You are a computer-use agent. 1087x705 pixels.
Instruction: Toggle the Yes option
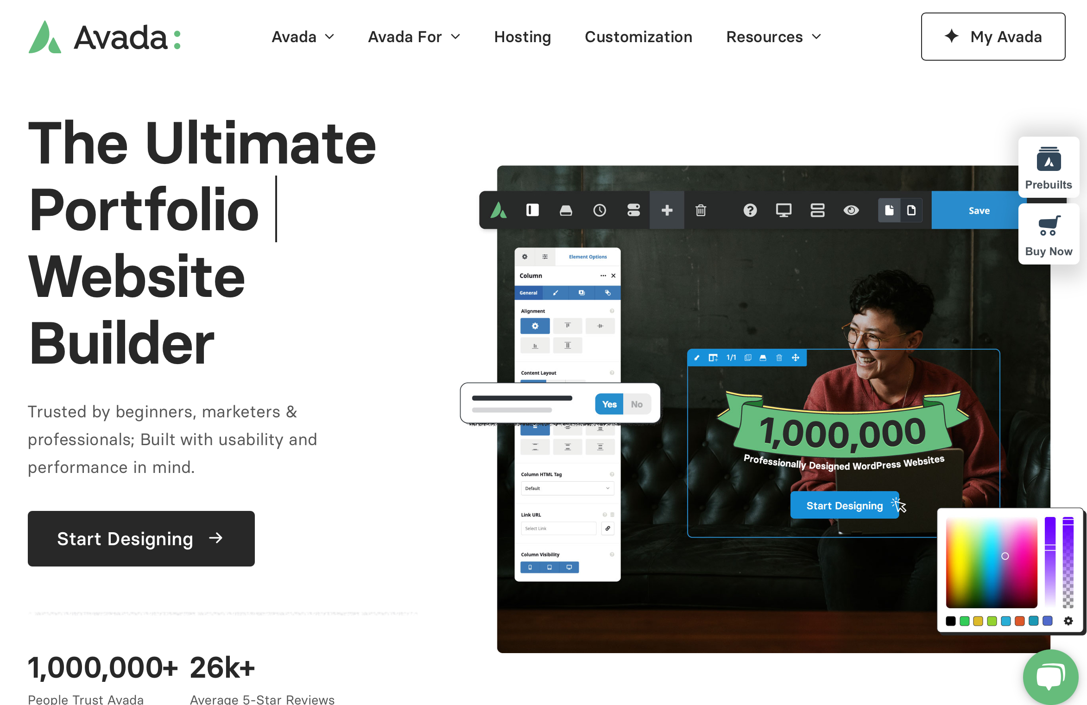(609, 404)
